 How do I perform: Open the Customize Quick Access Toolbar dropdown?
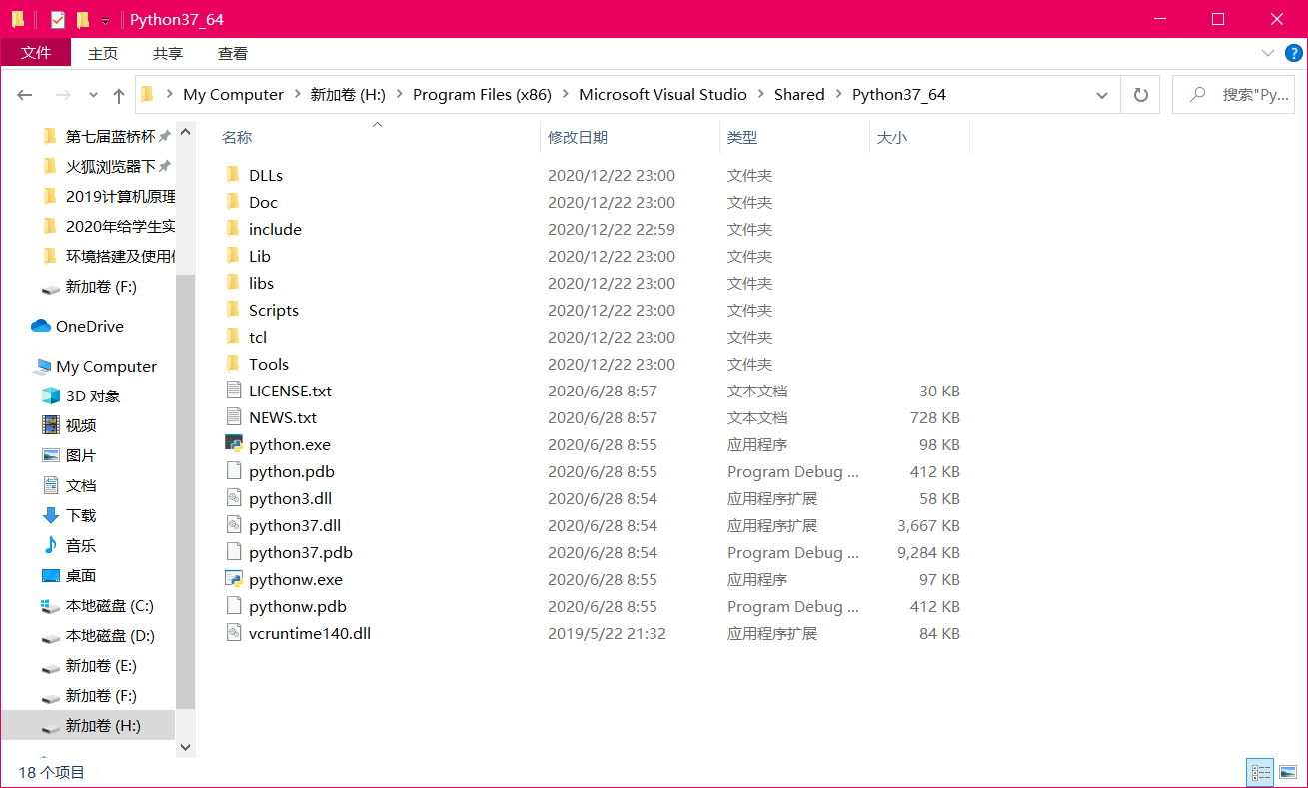[103, 19]
